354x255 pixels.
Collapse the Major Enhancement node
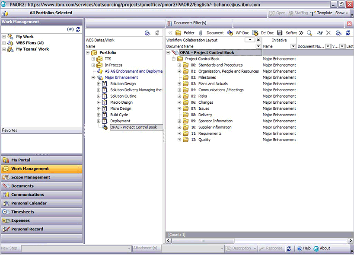click(93, 78)
